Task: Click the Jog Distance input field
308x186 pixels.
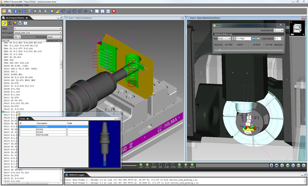Action: click(x=278, y=38)
